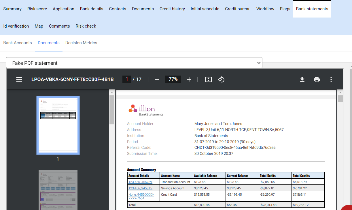Click the page number input field

[127, 79]
